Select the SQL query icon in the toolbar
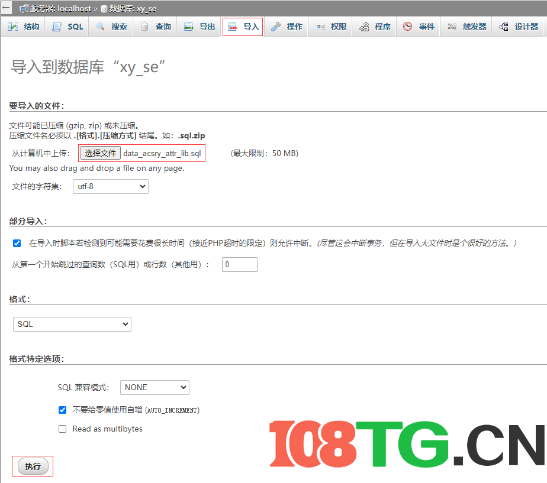 pyautogui.click(x=56, y=26)
